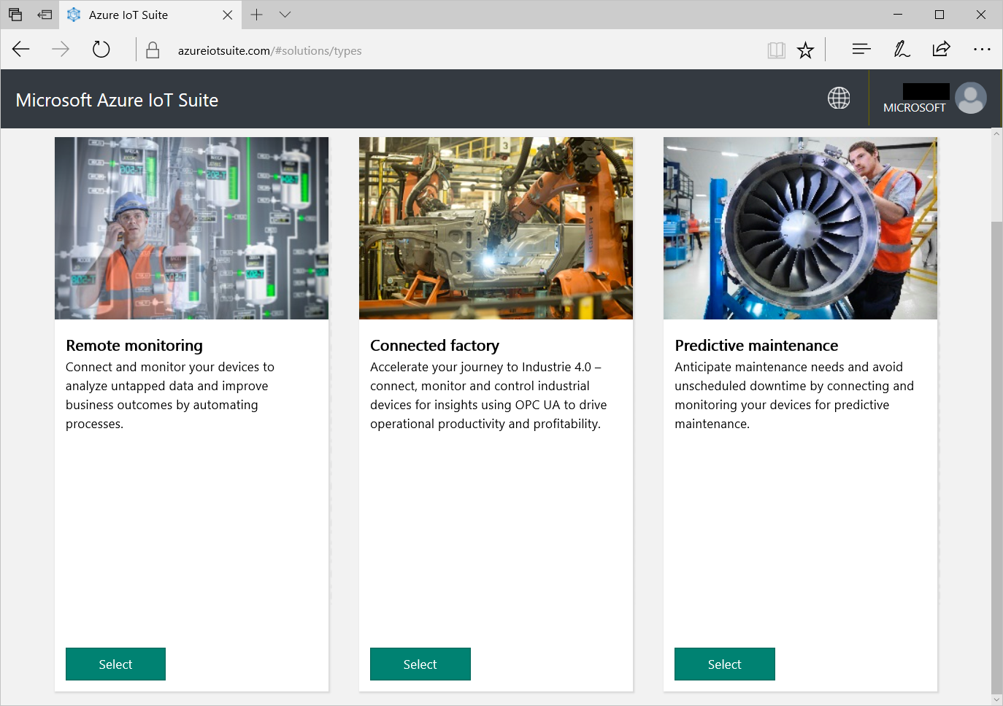Click the Make a Web Note pen icon

tap(902, 49)
